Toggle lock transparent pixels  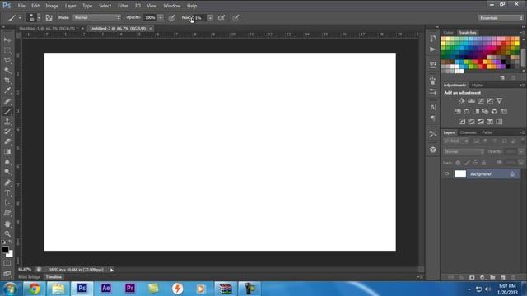(458, 163)
